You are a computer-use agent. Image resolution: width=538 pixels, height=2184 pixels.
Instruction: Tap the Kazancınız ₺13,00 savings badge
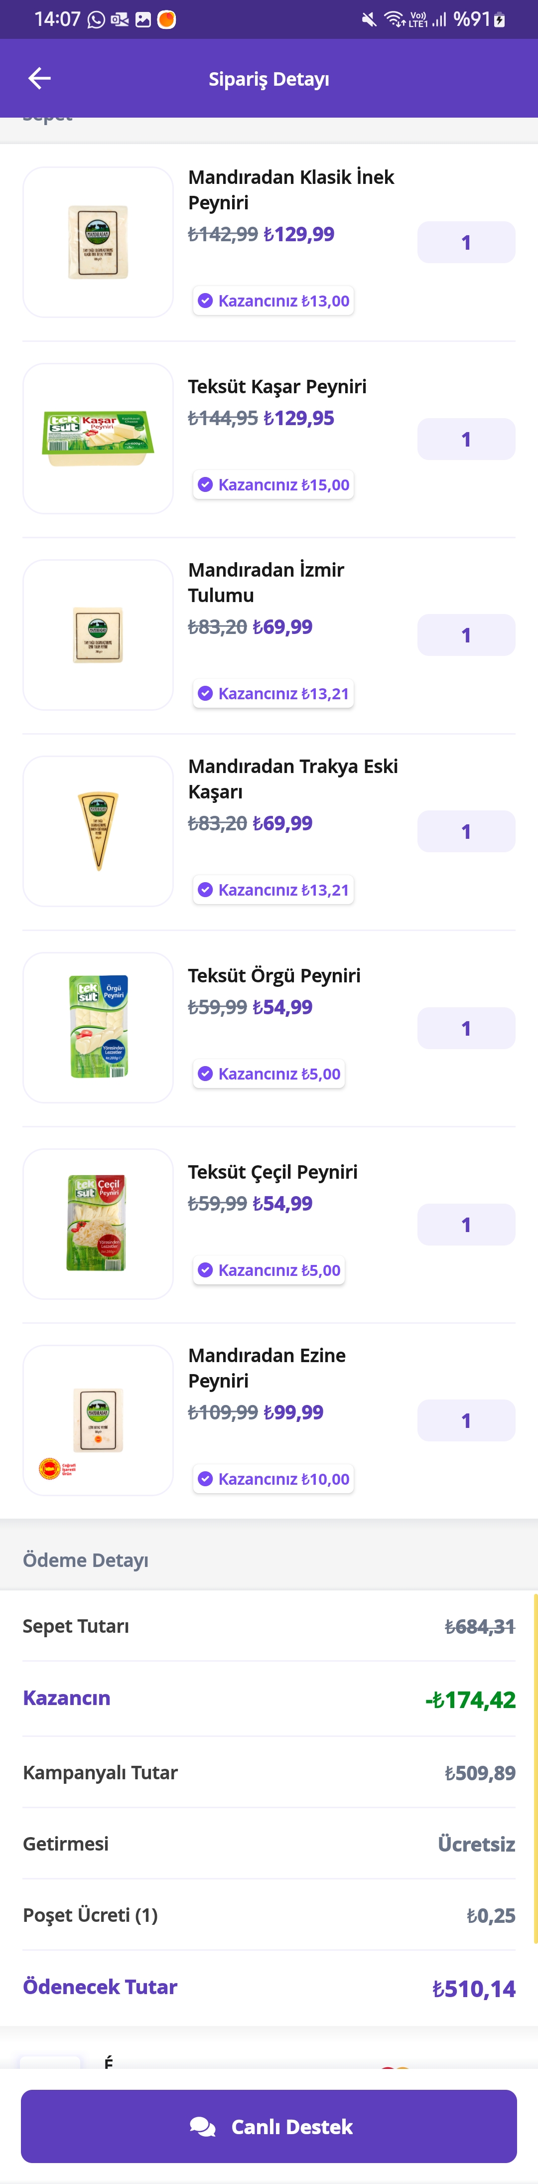[273, 301]
